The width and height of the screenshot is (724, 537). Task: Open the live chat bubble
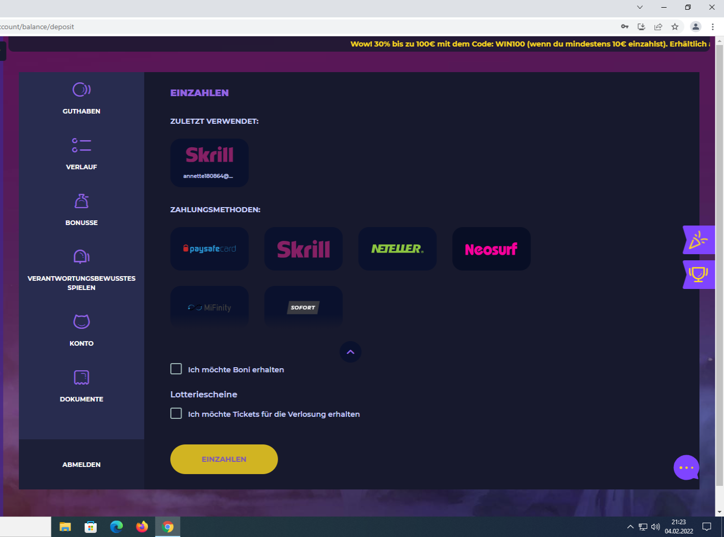686,467
